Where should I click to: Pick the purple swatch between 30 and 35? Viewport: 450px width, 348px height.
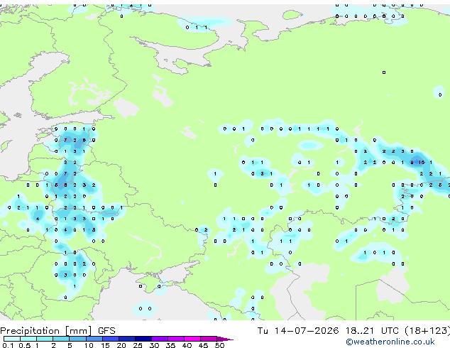coord(160,339)
